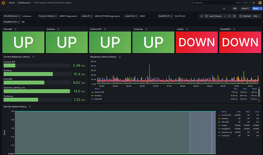The image size is (263, 155).
Task: Toggle Julabo series in Service Uptime legend
Action: point(225,126)
